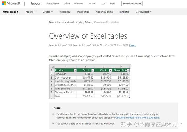Screen dimensions: 187x132
Task: Click the Excel breadcrumb link
Action: (51, 22)
